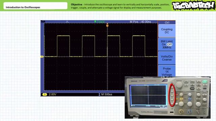216x121 pixels.
Task: Click the yellow channel 1 menu button in the photo
Action: (181, 99)
